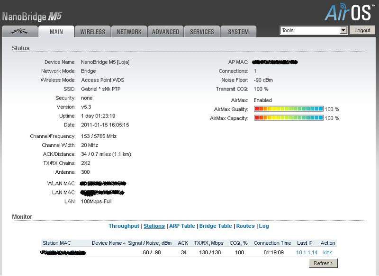Click the CCQ, % column header
This screenshot has width=379, height=276.
[x=239, y=243]
